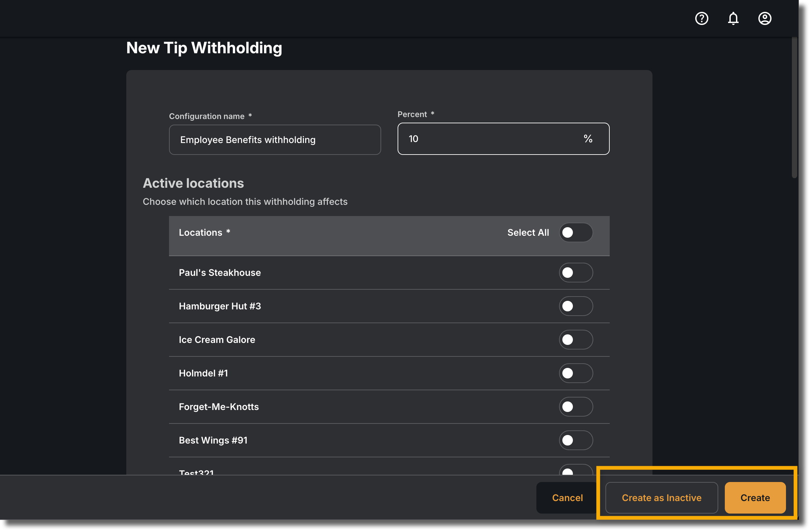Click the Create as Inactive button
809x530 pixels.
click(x=661, y=498)
